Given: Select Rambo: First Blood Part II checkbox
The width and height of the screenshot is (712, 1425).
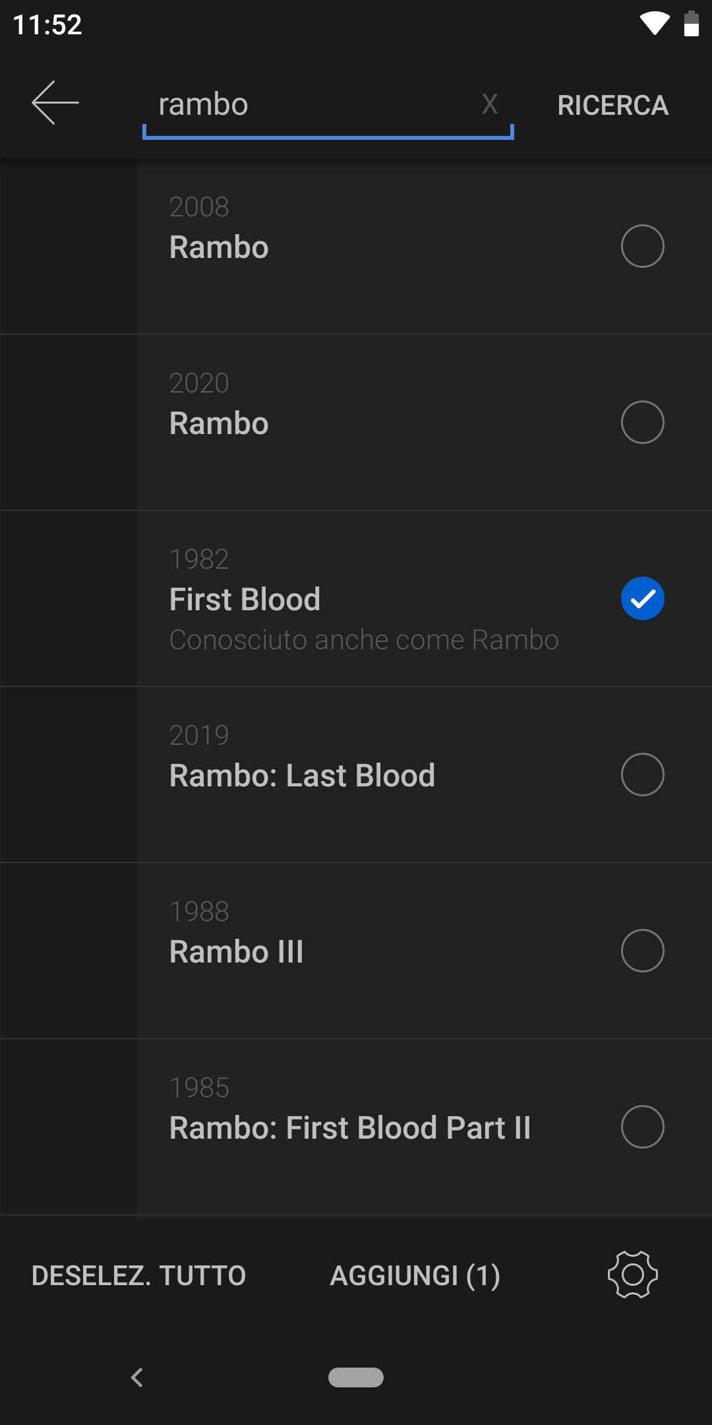Looking at the screenshot, I should click(x=642, y=1127).
